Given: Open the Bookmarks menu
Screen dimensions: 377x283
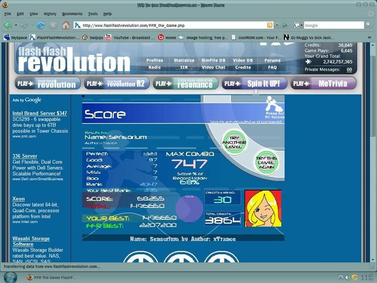Looking at the screenshot, I should (x=72, y=14).
